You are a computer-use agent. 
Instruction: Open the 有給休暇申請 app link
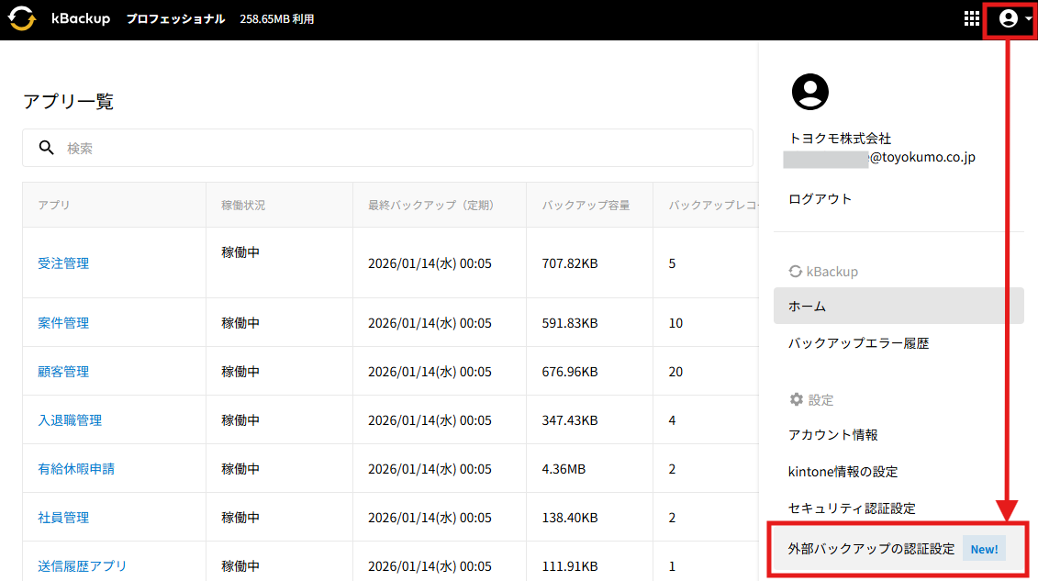click(x=76, y=469)
